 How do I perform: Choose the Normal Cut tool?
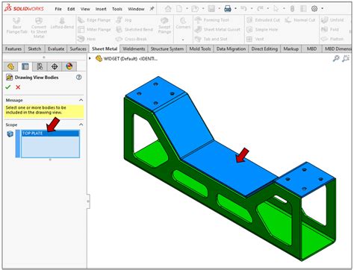click(300, 20)
